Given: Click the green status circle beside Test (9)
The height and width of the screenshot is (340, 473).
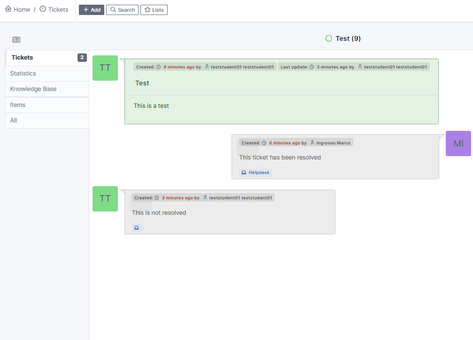Looking at the screenshot, I should click(x=329, y=38).
